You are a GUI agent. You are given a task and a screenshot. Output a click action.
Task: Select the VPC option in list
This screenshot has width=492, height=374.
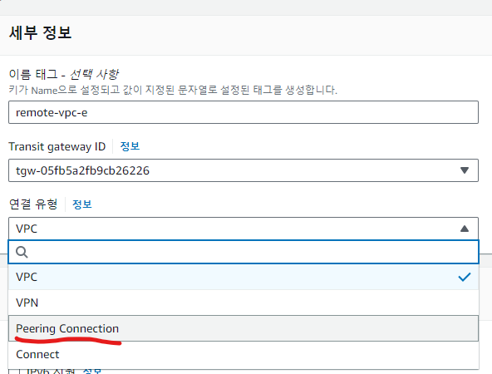(x=244, y=277)
